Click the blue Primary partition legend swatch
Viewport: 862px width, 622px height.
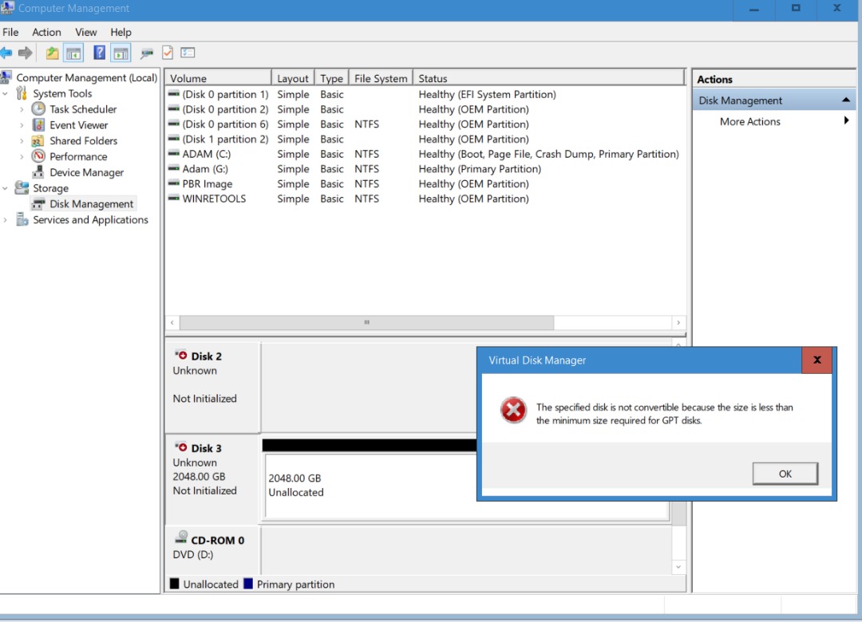[248, 584]
